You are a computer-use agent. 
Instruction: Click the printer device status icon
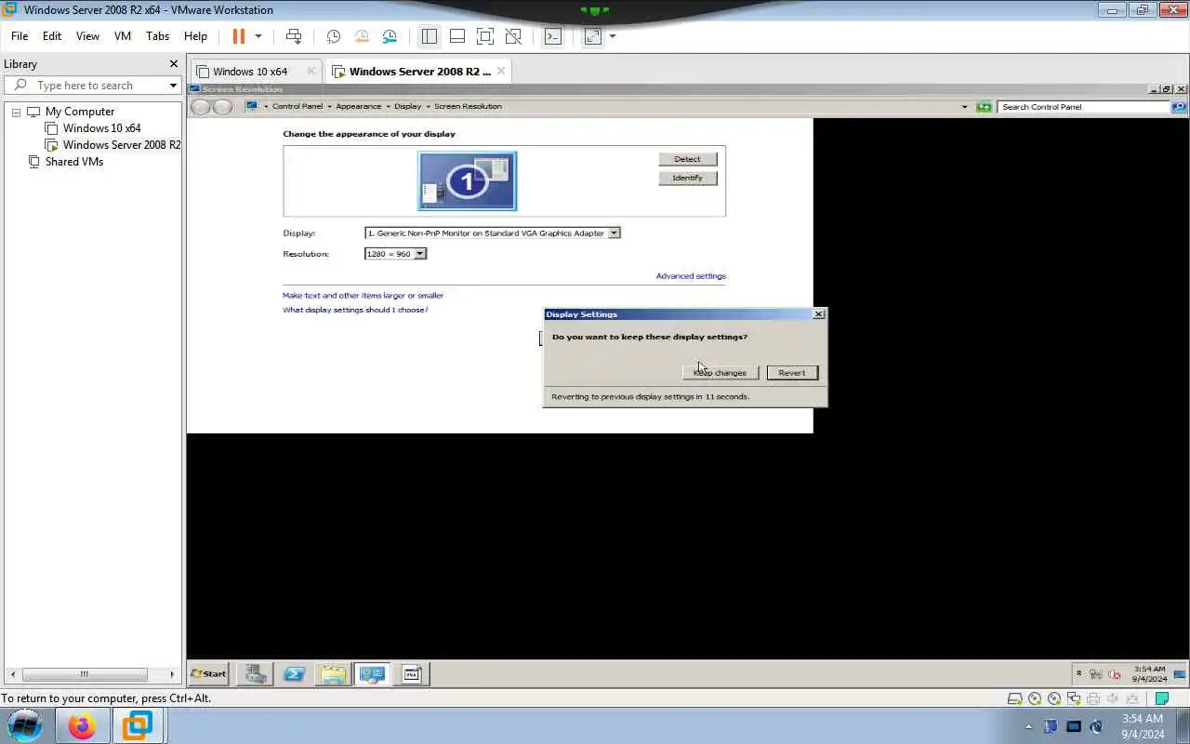click(1093, 698)
